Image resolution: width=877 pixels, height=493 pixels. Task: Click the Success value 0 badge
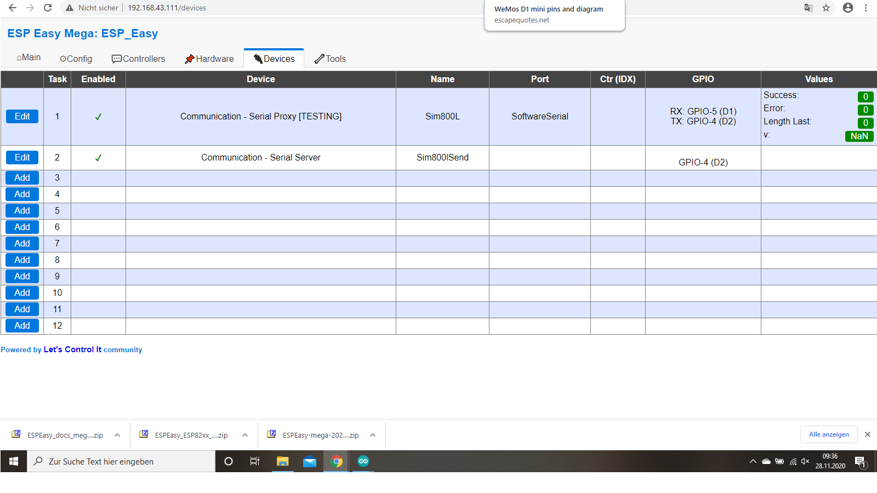pyautogui.click(x=865, y=97)
